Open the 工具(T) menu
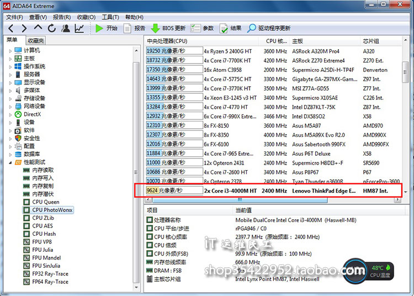The height and width of the screenshot is (296, 414). tap(110, 17)
